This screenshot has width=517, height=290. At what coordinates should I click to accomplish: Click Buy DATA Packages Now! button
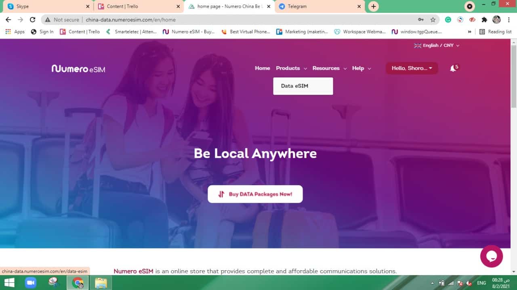(255, 194)
